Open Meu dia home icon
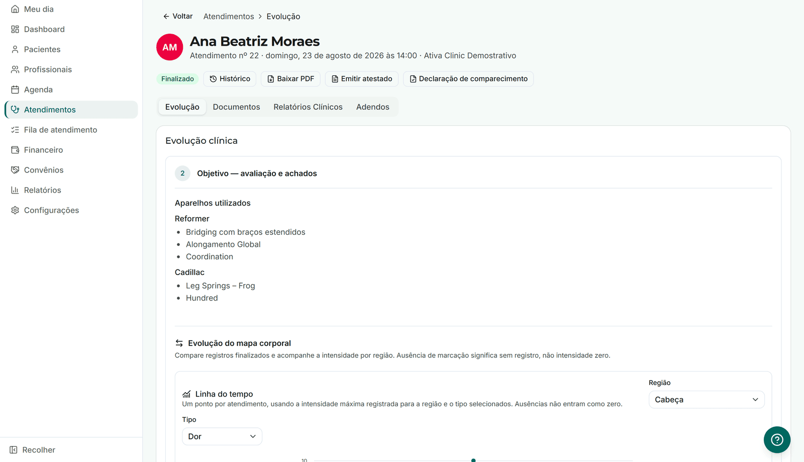Screen dimensions: 804x462 point(15,9)
